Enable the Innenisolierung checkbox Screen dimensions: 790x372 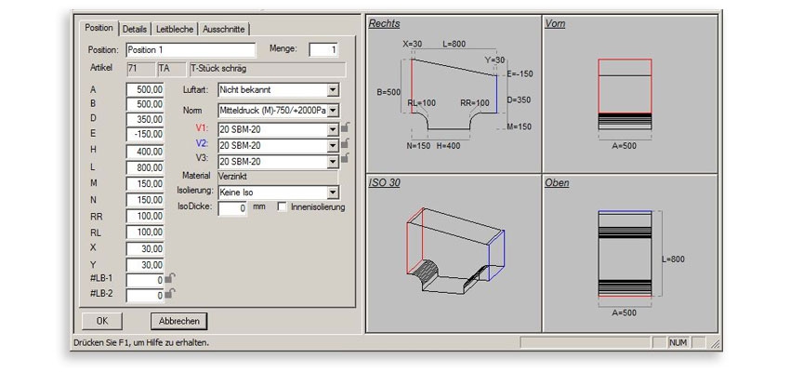coord(283,206)
